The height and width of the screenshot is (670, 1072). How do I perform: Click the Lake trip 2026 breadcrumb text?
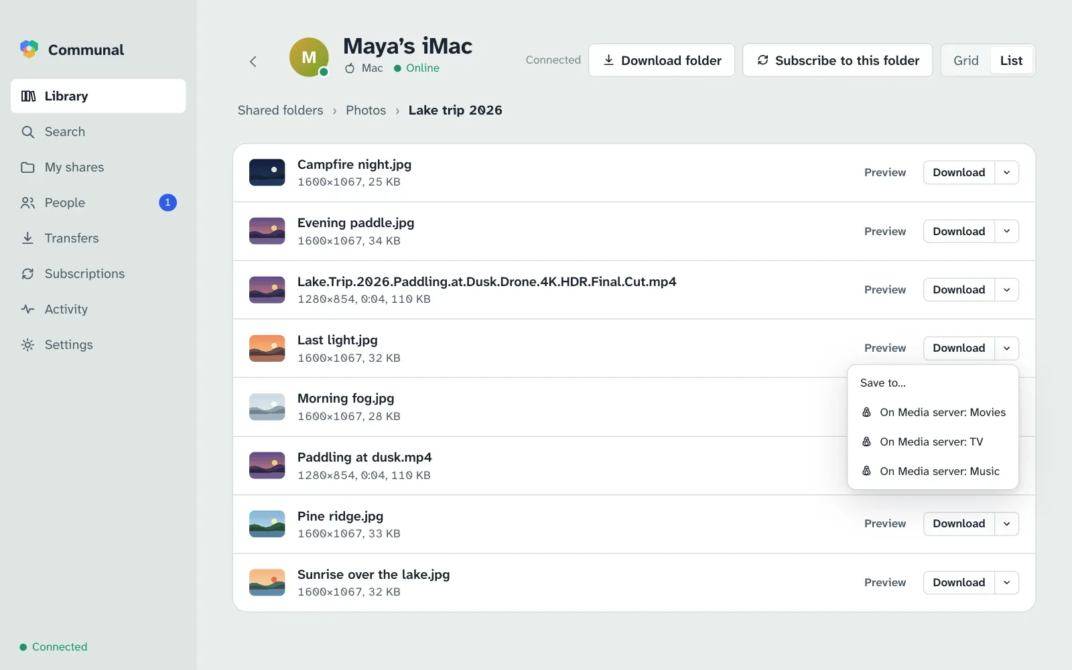[x=455, y=110]
